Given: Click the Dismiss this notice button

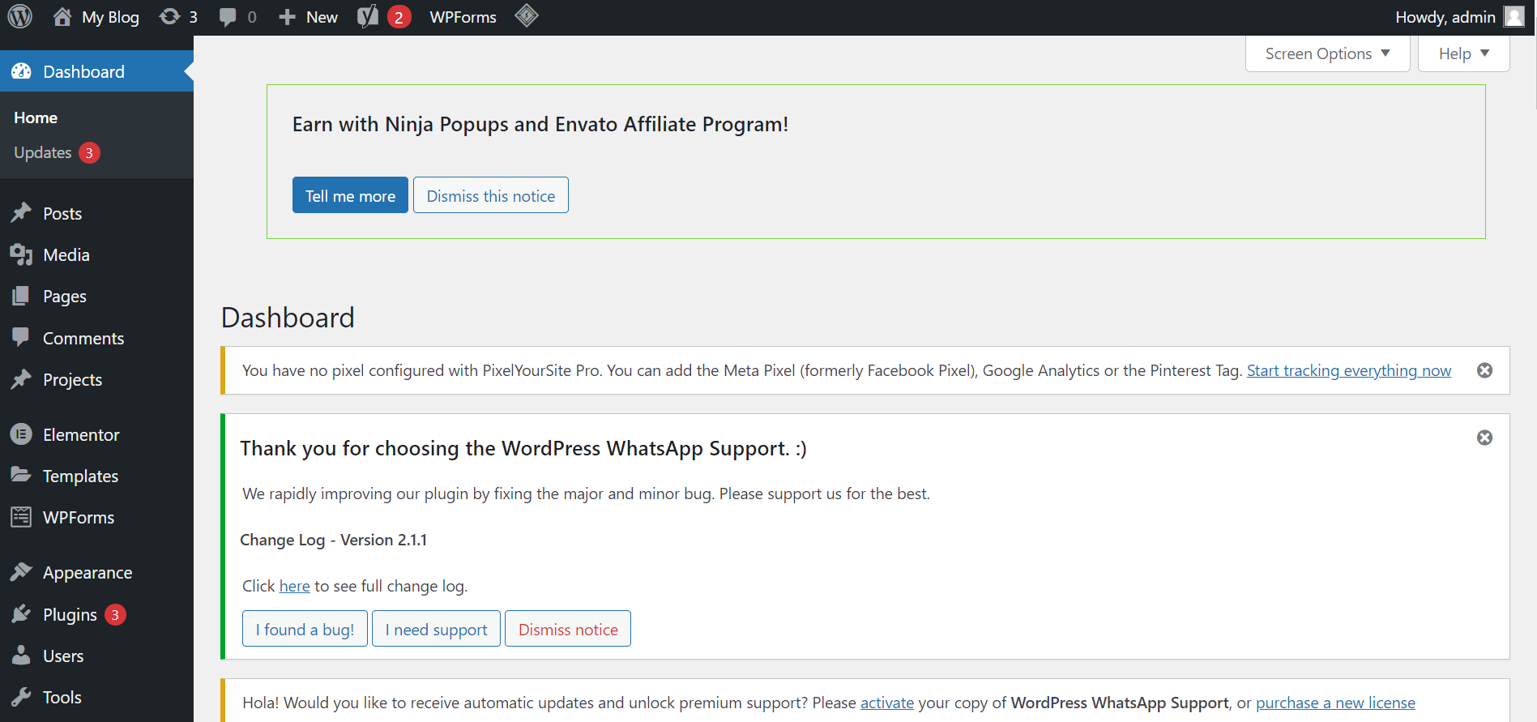Looking at the screenshot, I should click(491, 195).
